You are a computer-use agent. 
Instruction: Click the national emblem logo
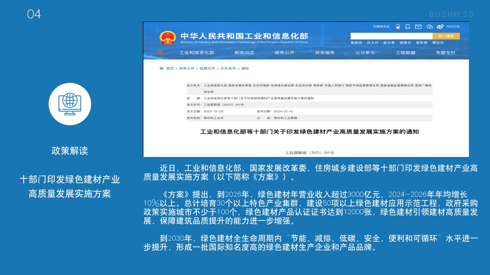click(x=167, y=37)
